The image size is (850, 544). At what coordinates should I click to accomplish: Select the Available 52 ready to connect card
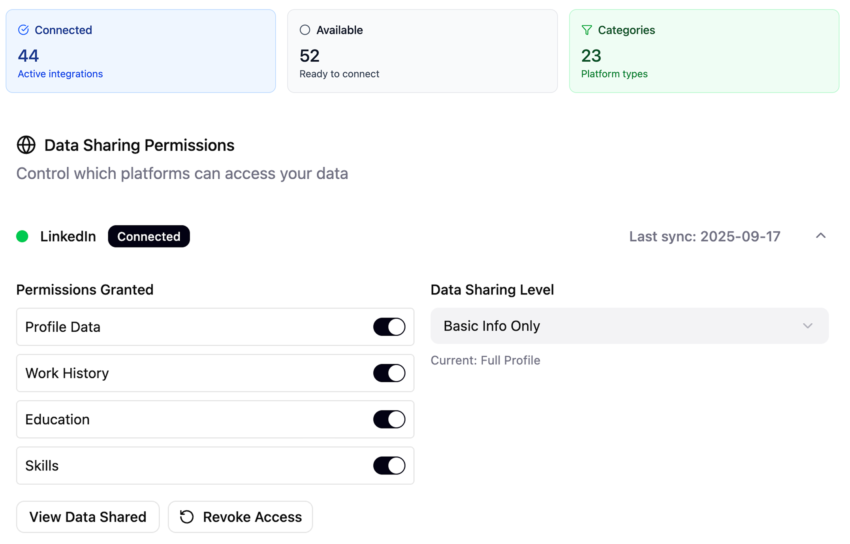coord(422,51)
